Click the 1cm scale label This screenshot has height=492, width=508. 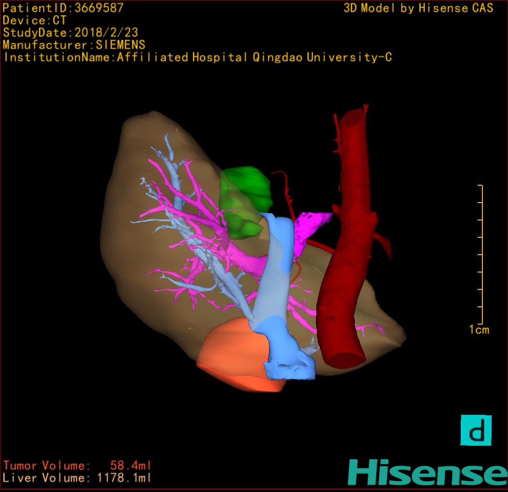(479, 330)
